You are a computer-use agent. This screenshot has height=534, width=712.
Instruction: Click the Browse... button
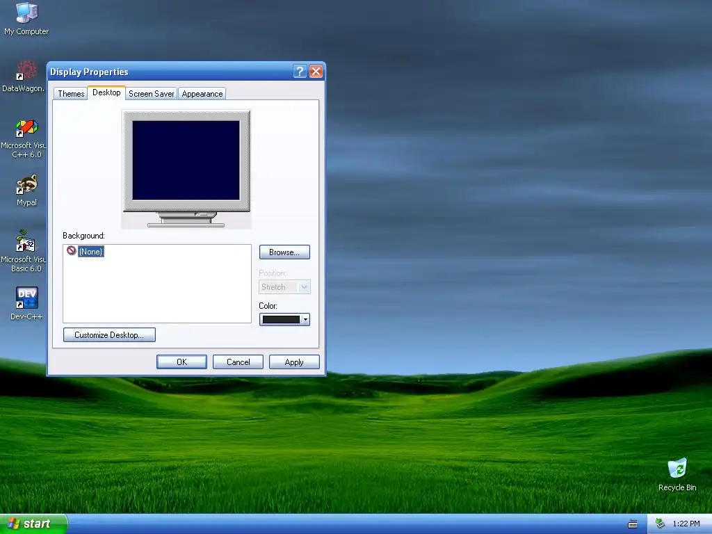(284, 252)
